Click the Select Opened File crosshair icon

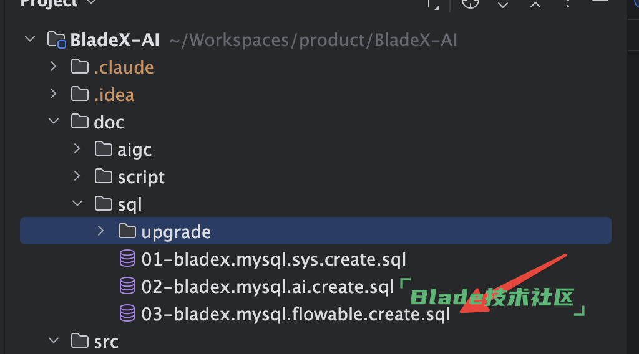click(x=471, y=3)
